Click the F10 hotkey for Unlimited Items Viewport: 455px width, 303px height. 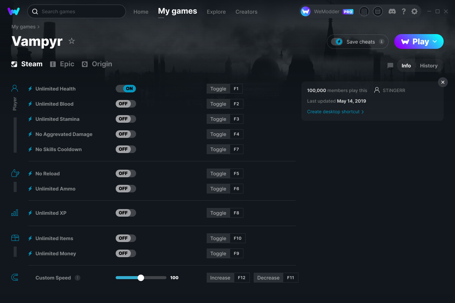point(238,238)
